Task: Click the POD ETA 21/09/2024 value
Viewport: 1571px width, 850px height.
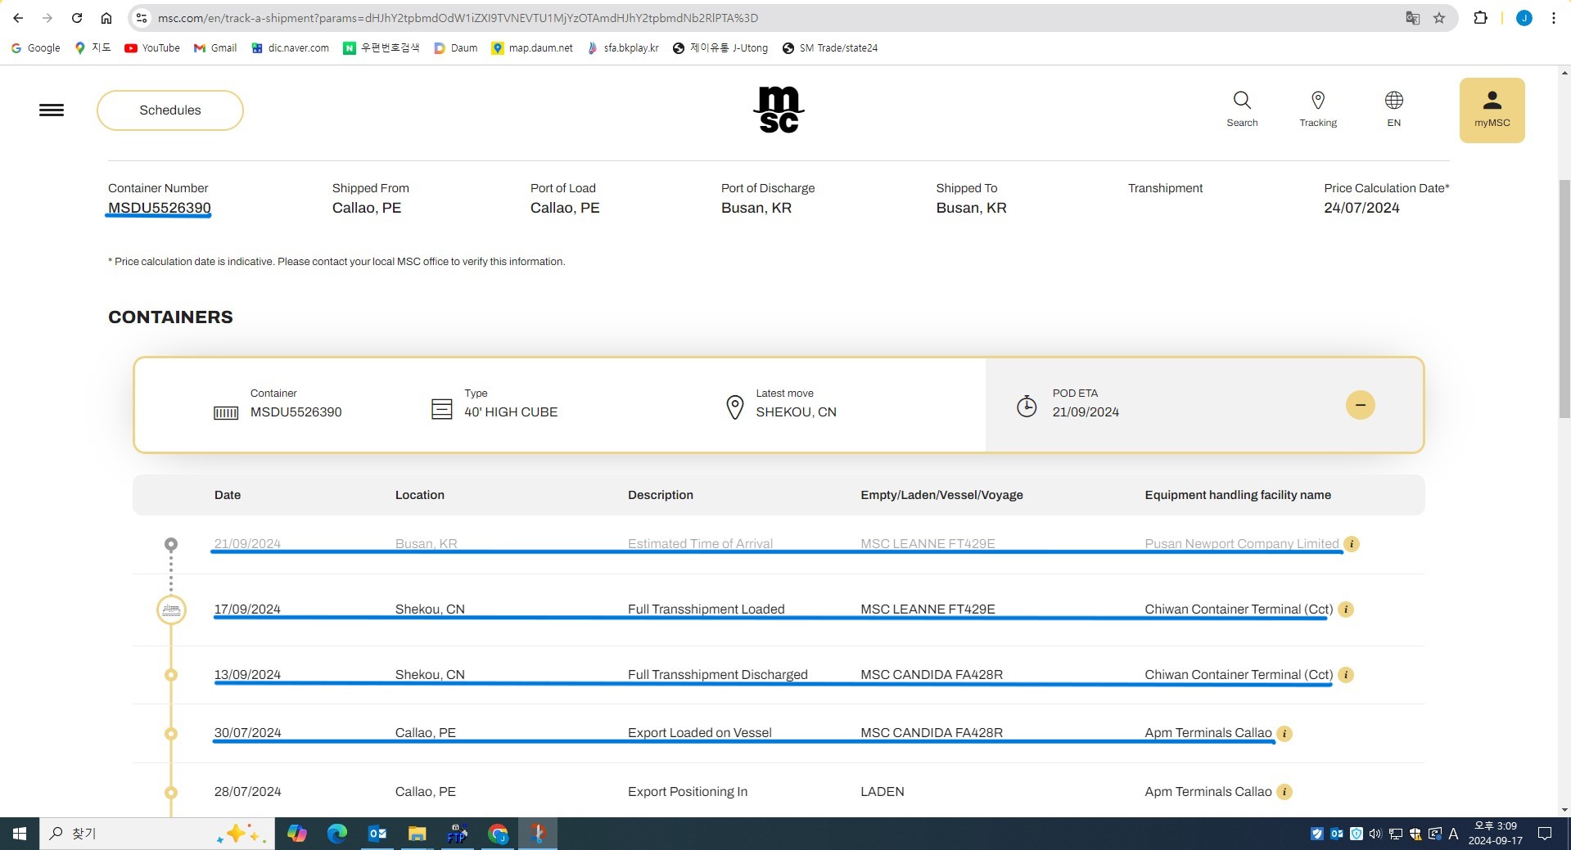Action: click(1086, 412)
